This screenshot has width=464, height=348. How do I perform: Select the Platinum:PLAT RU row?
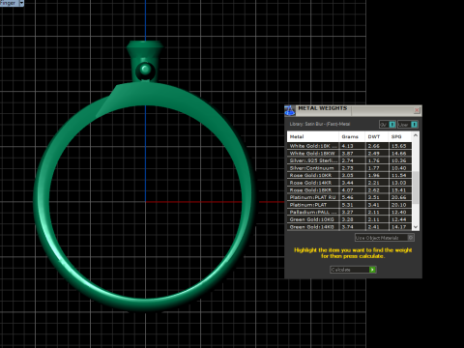click(349, 197)
